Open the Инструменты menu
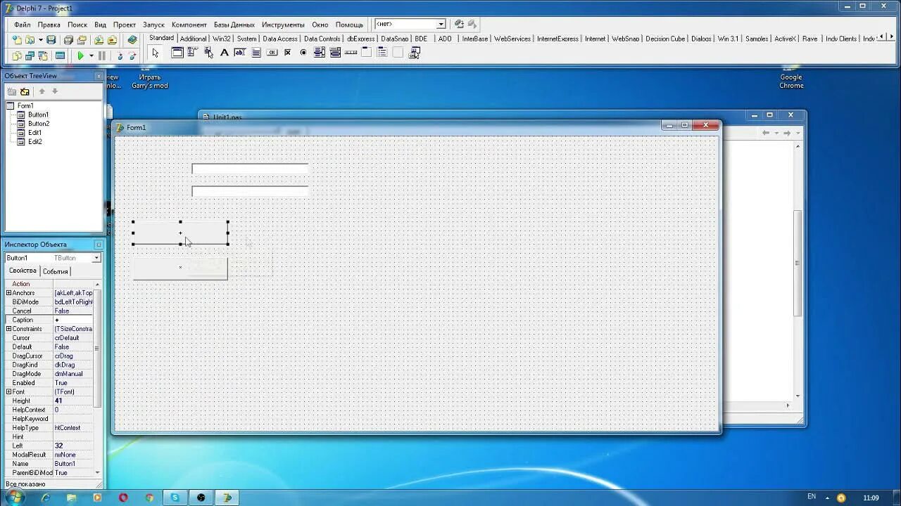The width and height of the screenshot is (901, 506). tap(283, 25)
